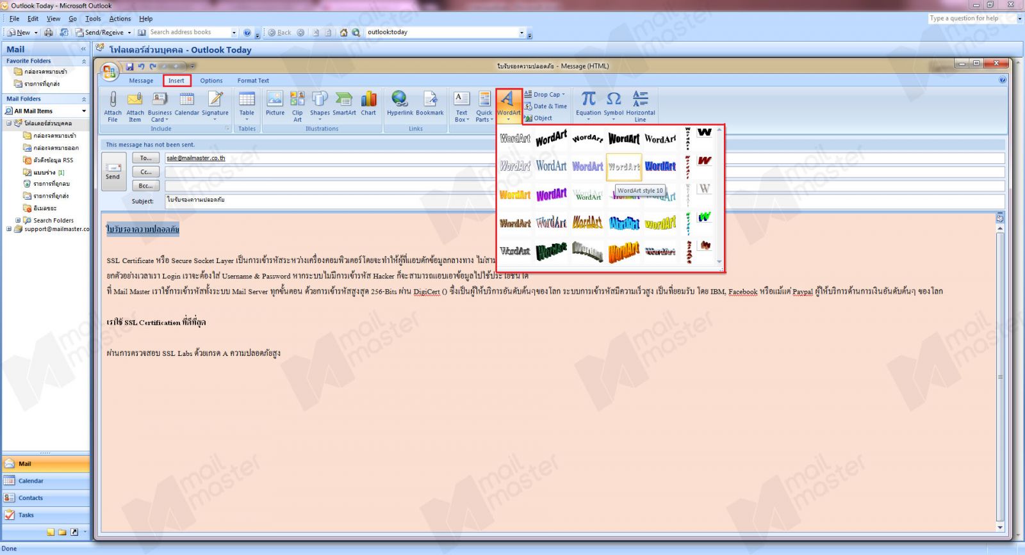Pick the first outlined WordArt style
This screenshot has height=555, width=1025.
[x=515, y=138]
